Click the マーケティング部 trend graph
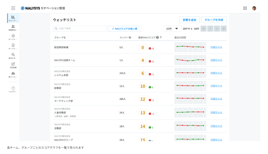This screenshot has width=268, height=154. pyautogui.click(x=190, y=99)
